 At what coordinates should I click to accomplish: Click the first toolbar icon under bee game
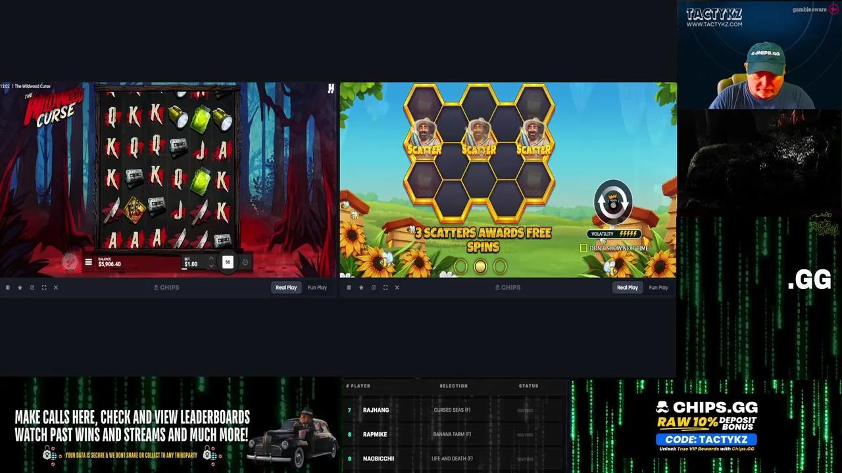click(349, 287)
